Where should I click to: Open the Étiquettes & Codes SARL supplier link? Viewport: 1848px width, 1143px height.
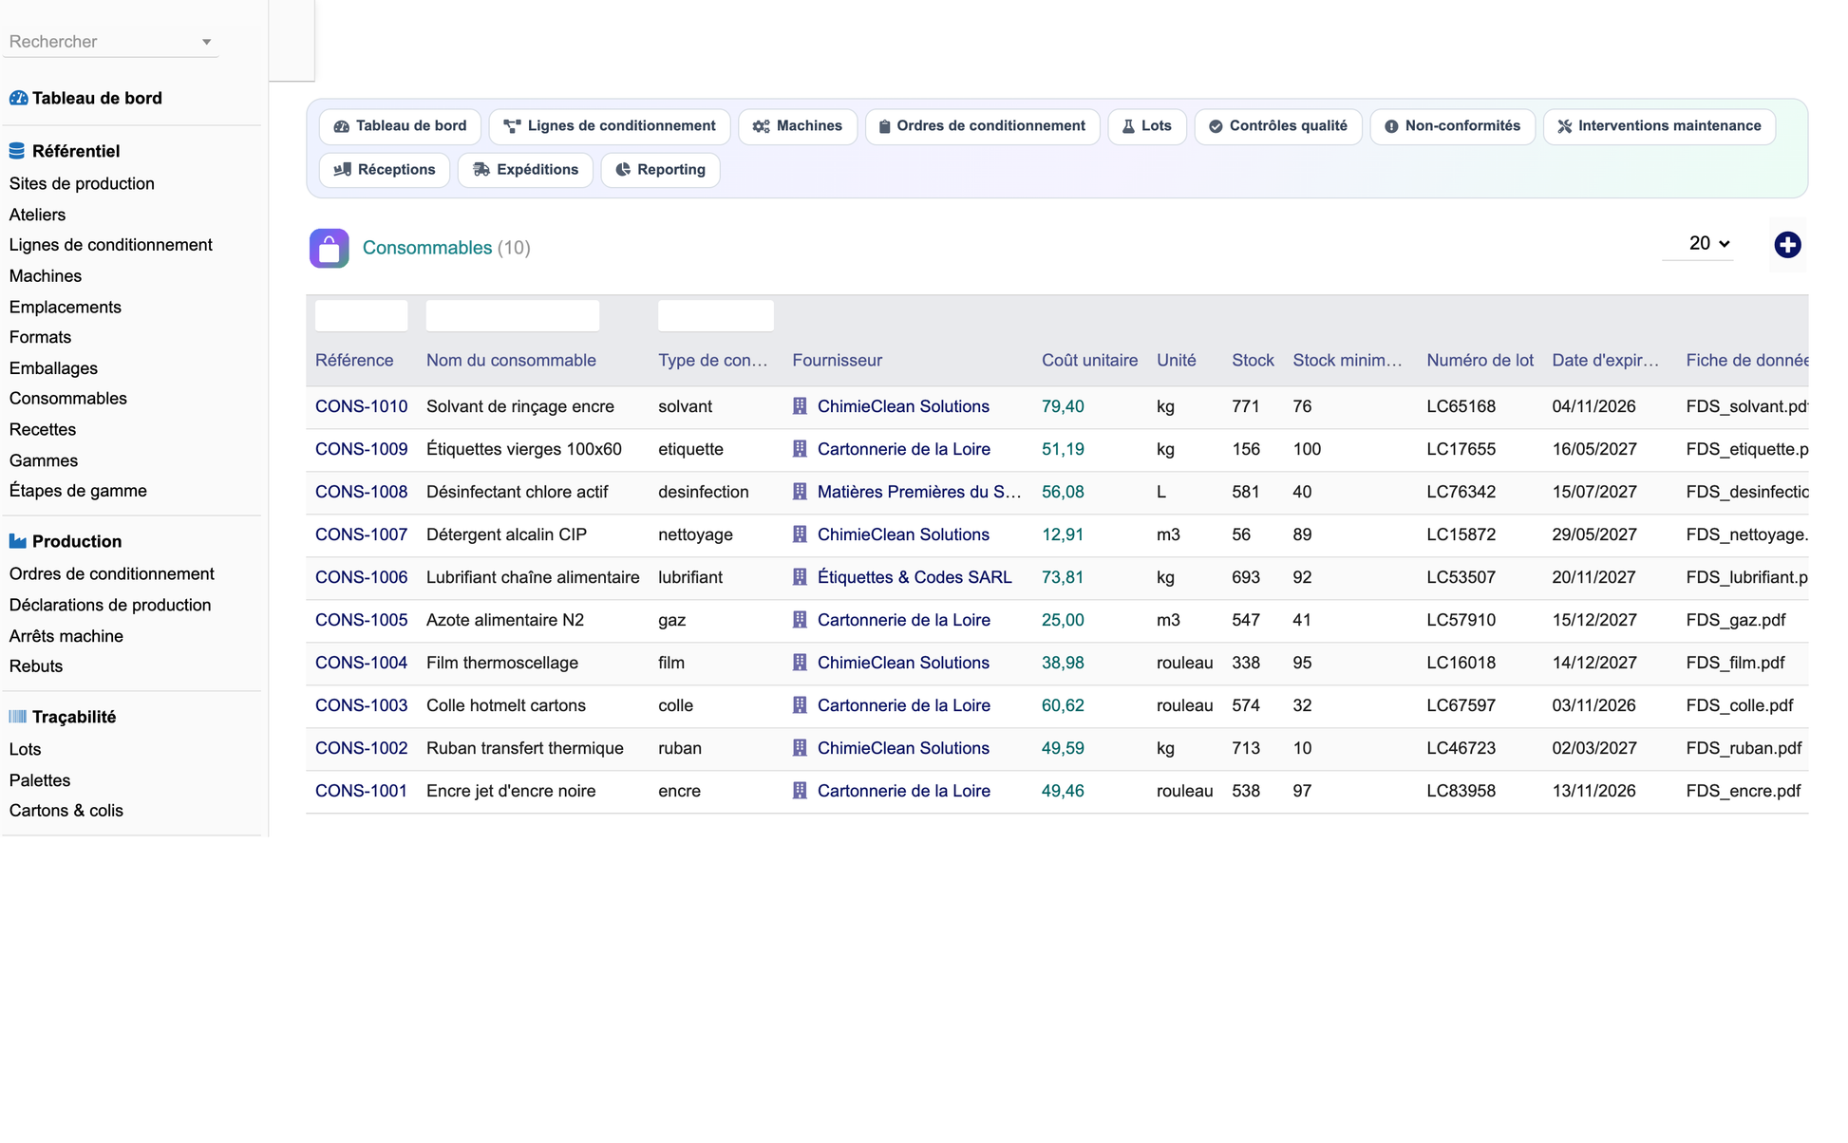tap(915, 577)
